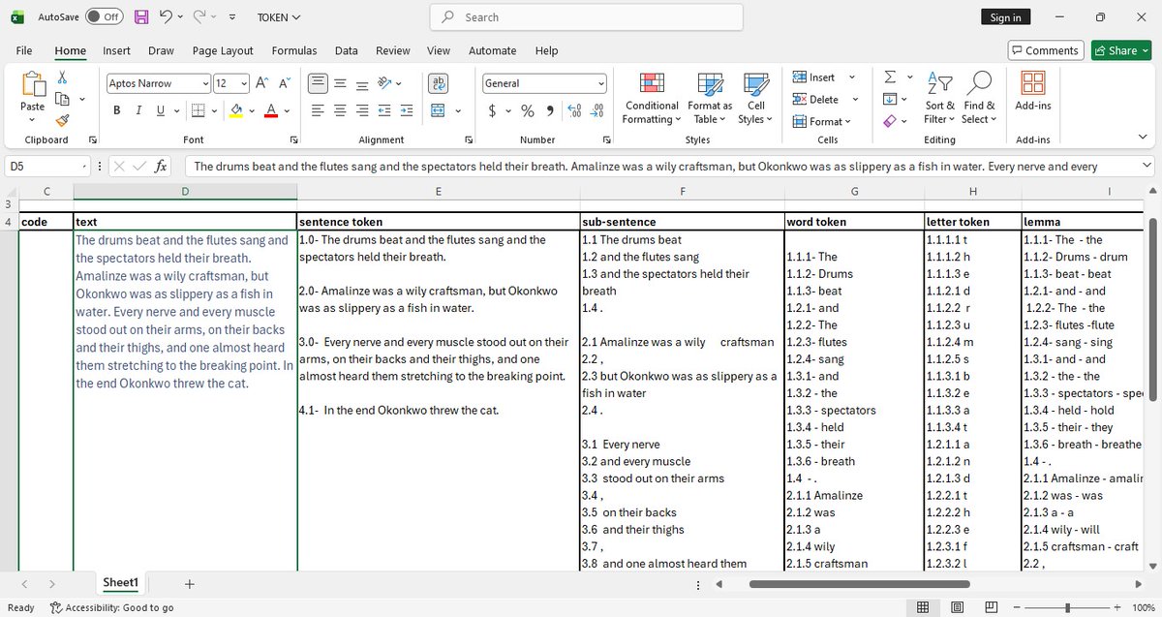This screenshot has width=1162, height=617.
Task: Click the zoom slider handle
Action: (x=1067, y=607)
